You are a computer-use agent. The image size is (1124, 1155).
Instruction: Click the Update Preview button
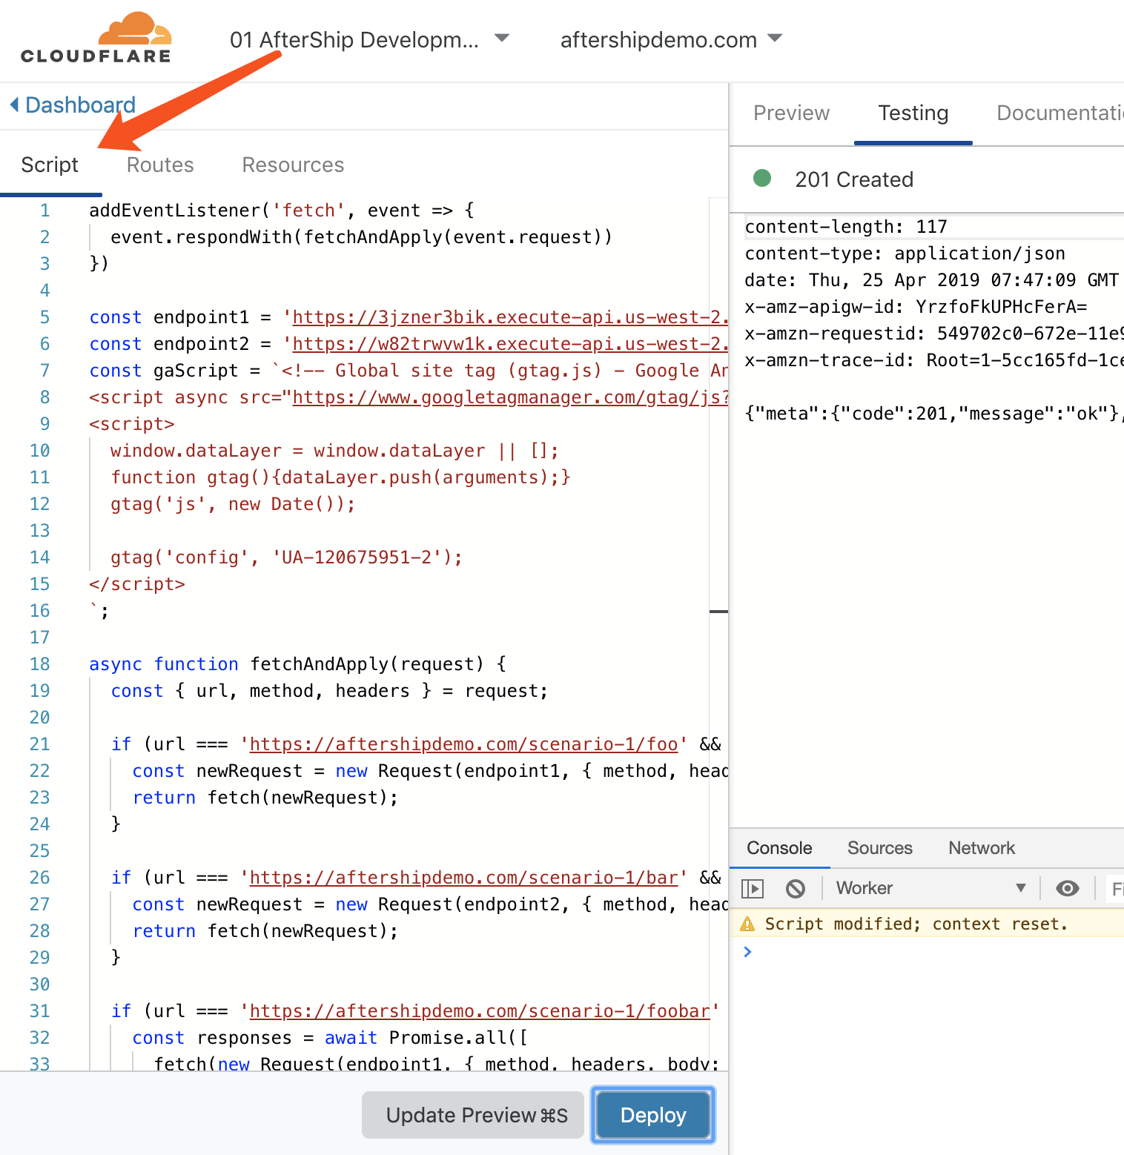click(475, 1115)
